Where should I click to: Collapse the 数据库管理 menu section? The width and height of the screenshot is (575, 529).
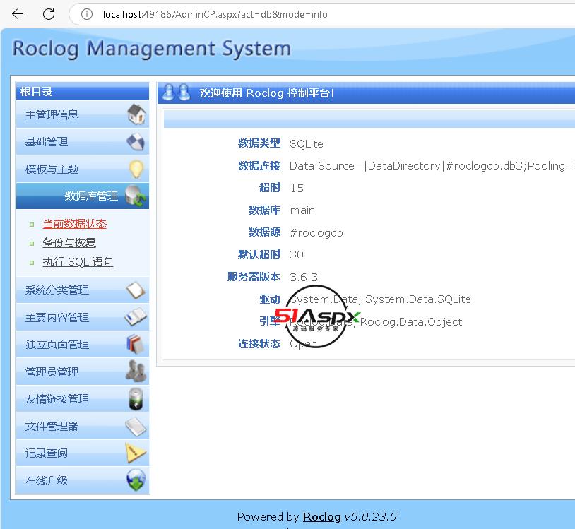83,196
